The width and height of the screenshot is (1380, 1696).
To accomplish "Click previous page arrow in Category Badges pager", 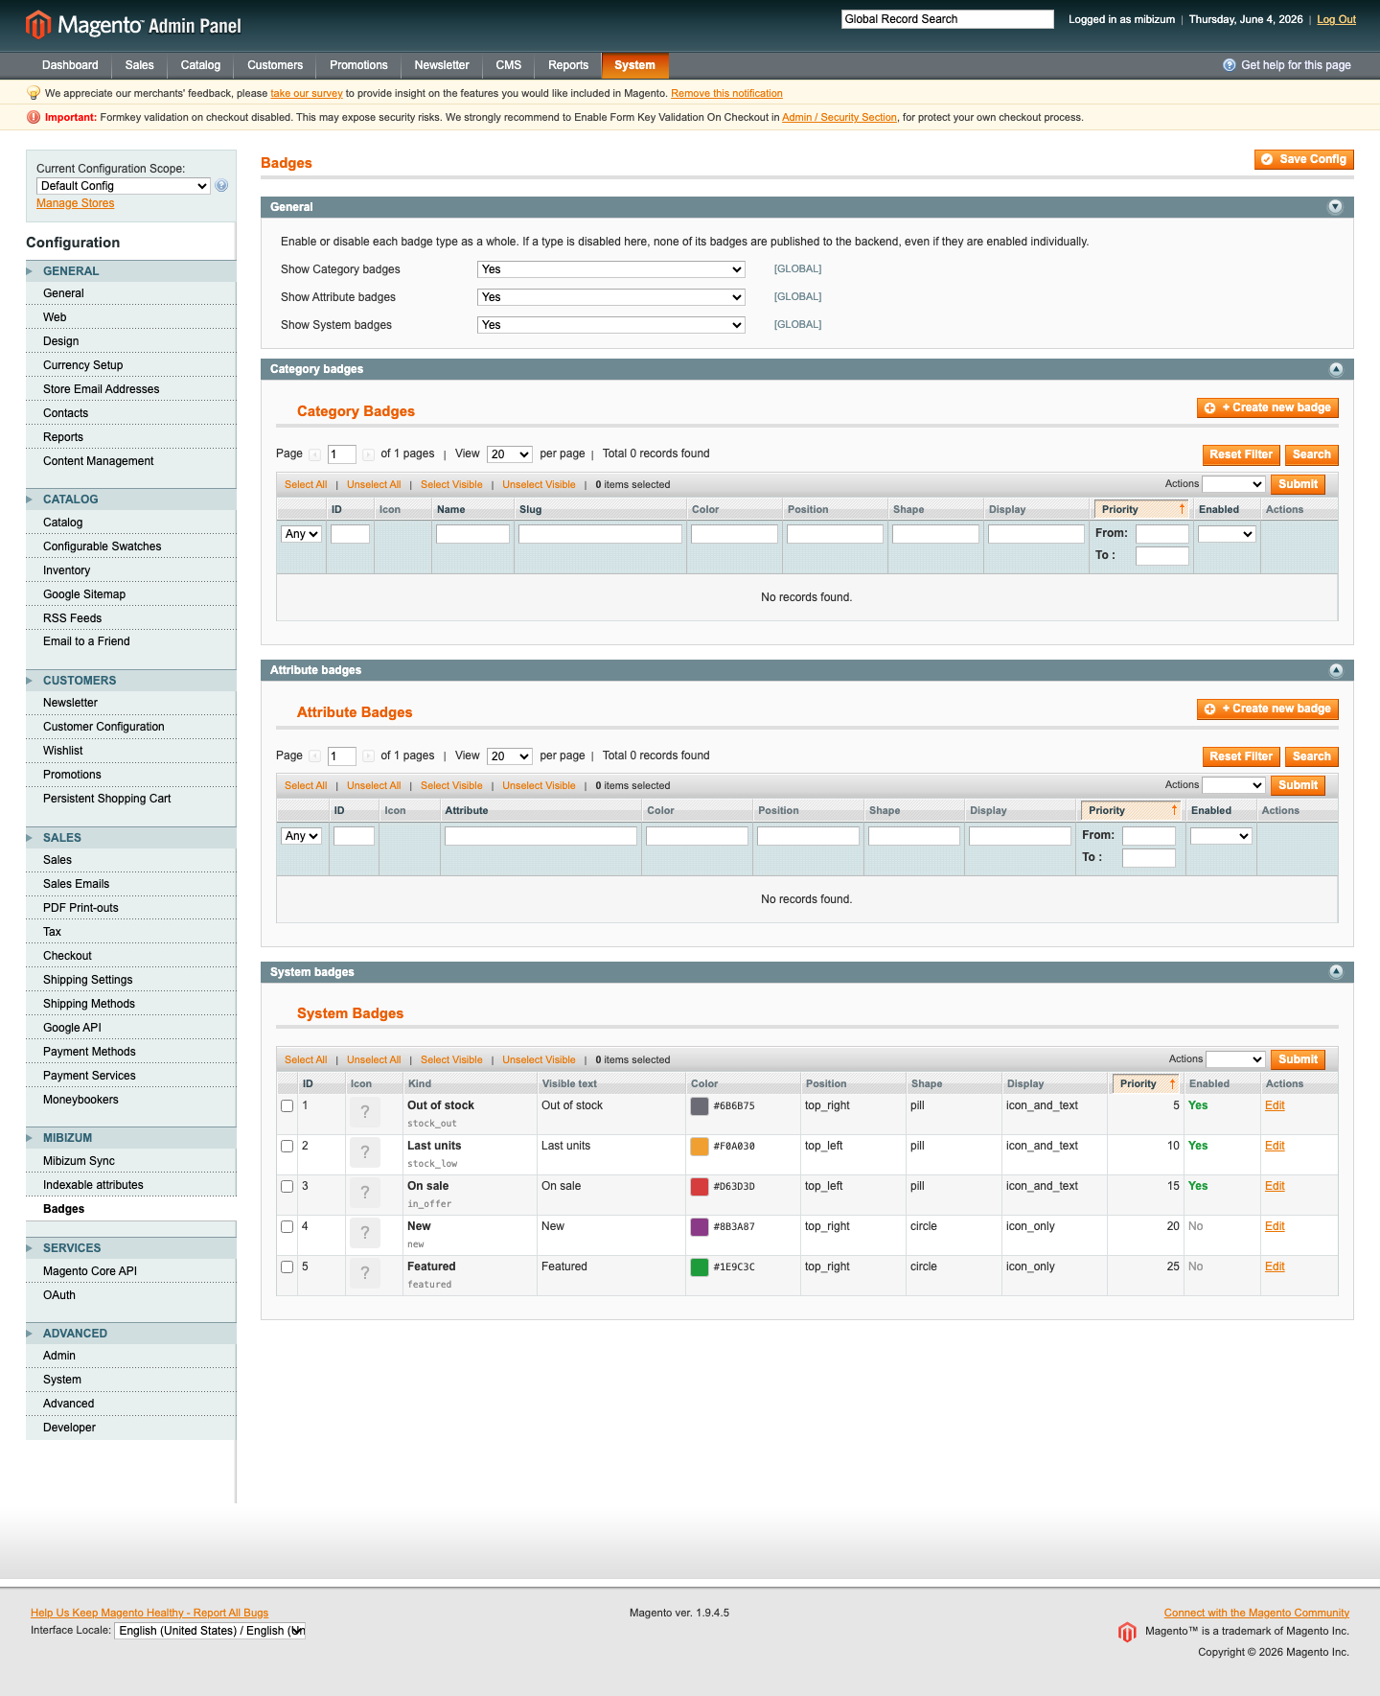I will [314, 454].
